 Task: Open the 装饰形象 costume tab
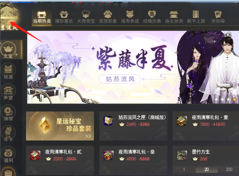(108, 17)
